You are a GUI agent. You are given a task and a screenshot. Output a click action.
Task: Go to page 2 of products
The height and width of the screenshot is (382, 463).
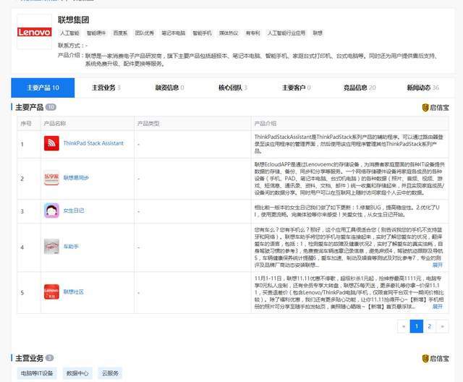[x=430, y=326]
